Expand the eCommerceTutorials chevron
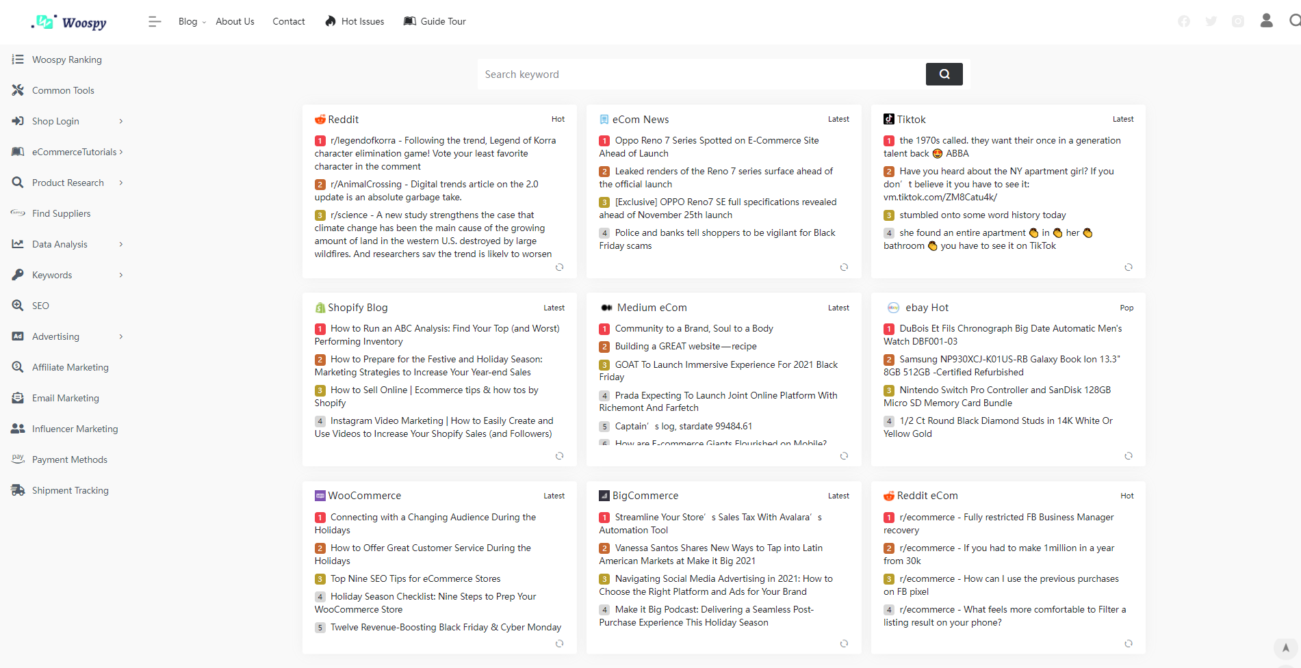 [x=121, y=152]
